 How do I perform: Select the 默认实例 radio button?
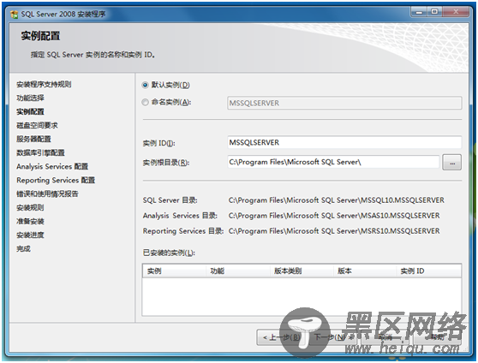click(146, 85)
